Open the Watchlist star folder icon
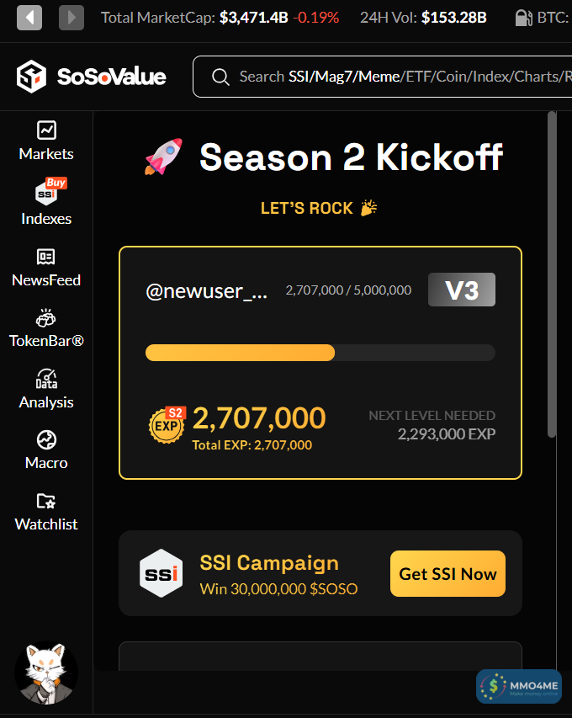The image size is (572, 718). point(46,502)
